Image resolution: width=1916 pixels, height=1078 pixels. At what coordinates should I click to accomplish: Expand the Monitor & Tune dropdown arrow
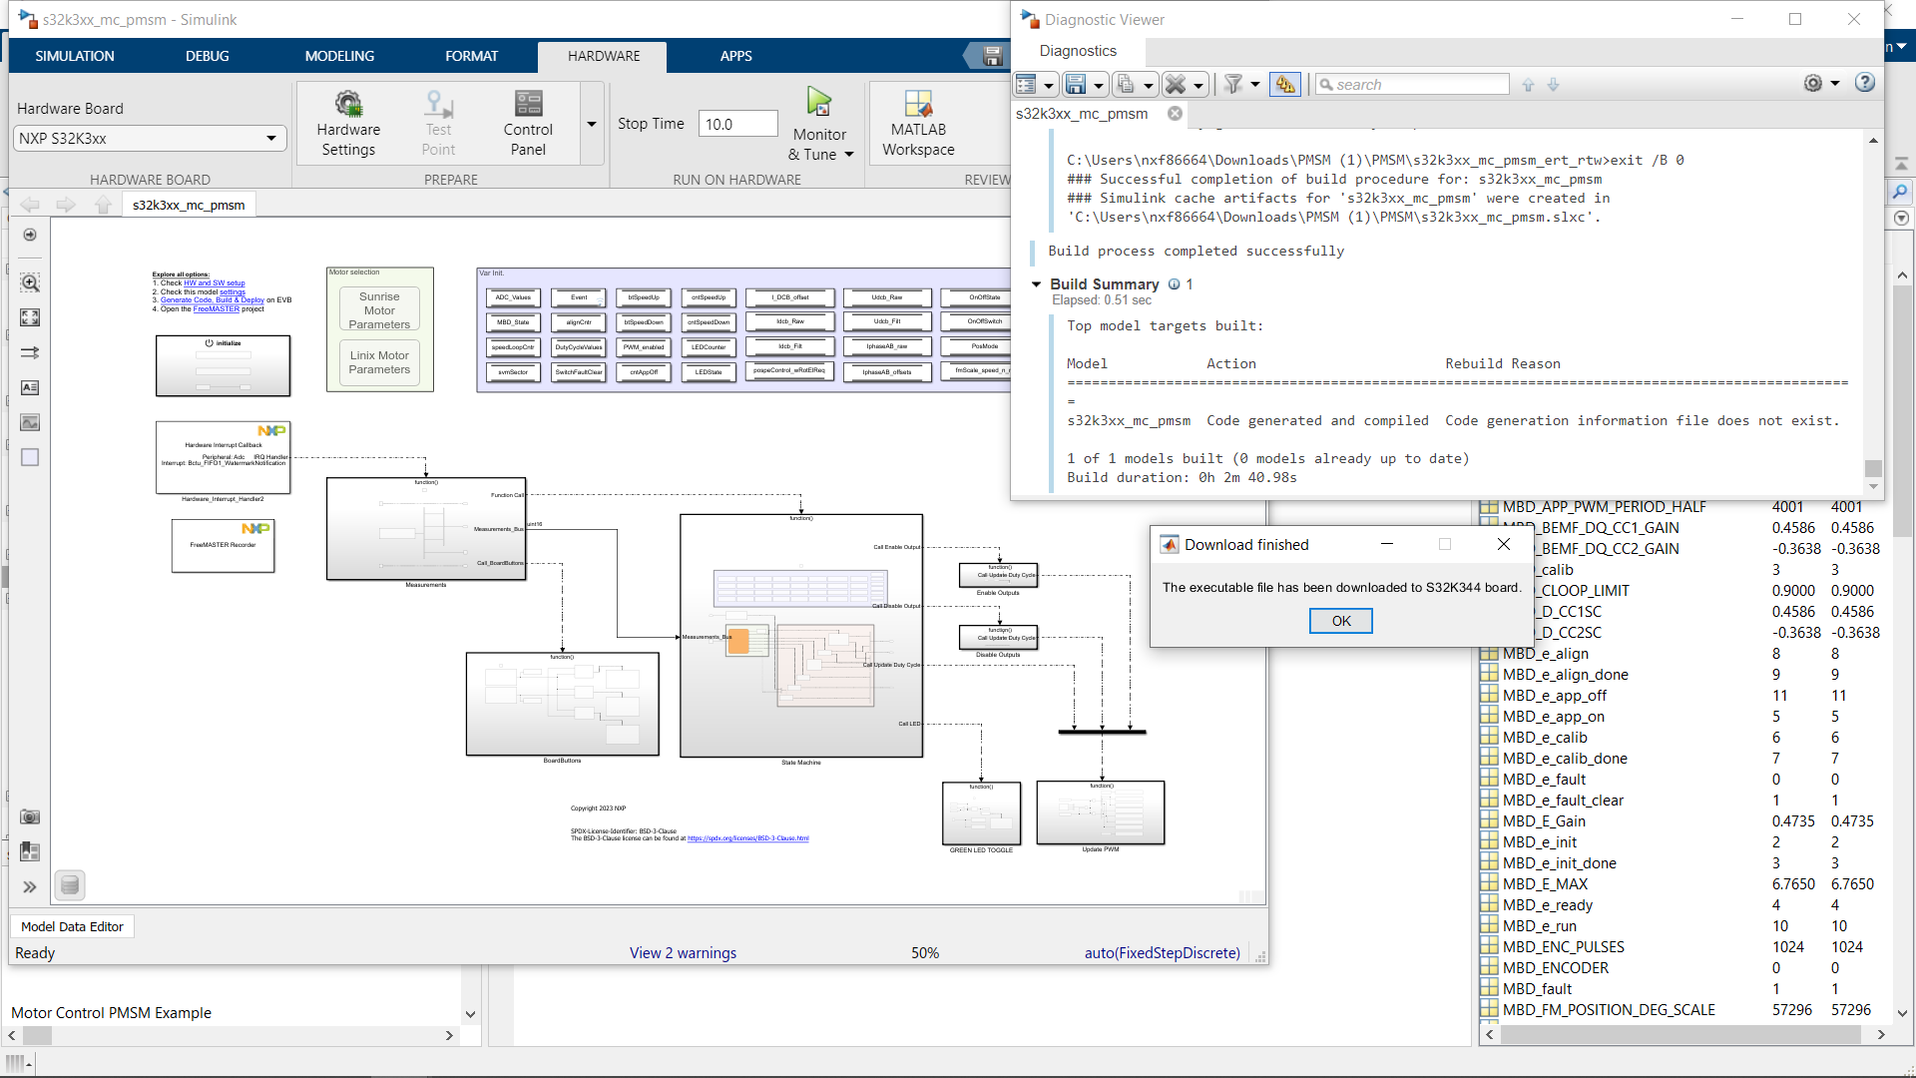point(849,155)
